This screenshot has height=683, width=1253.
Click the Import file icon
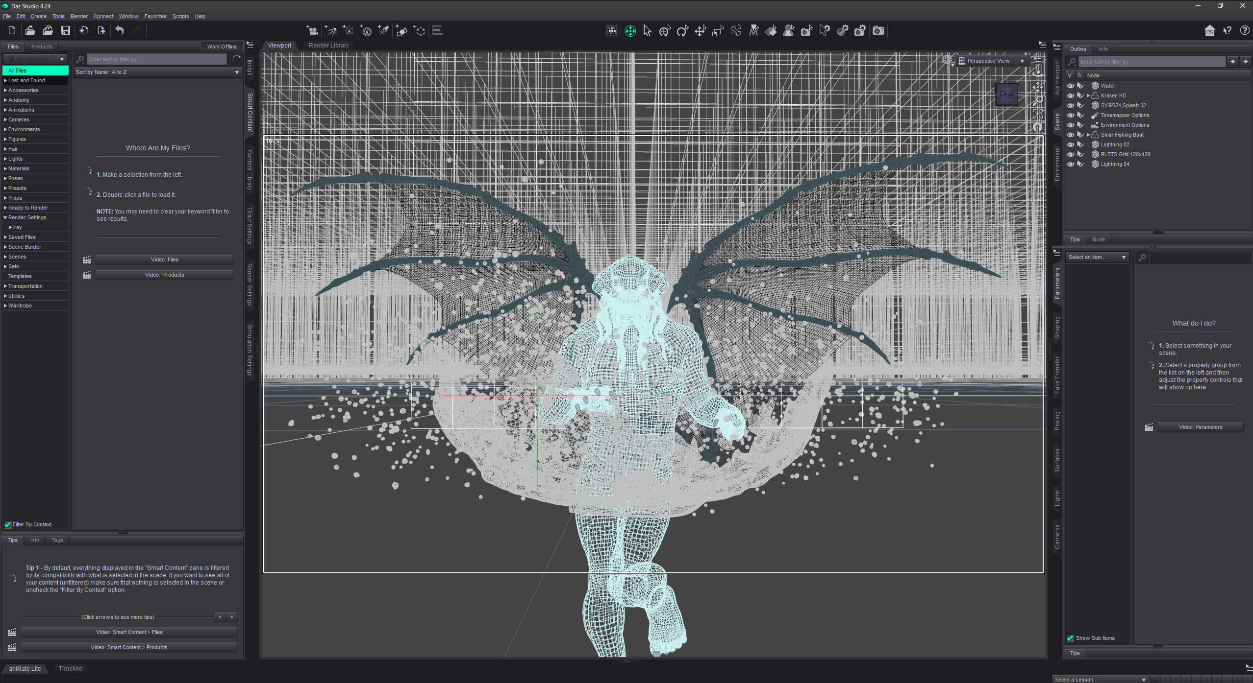84,30
